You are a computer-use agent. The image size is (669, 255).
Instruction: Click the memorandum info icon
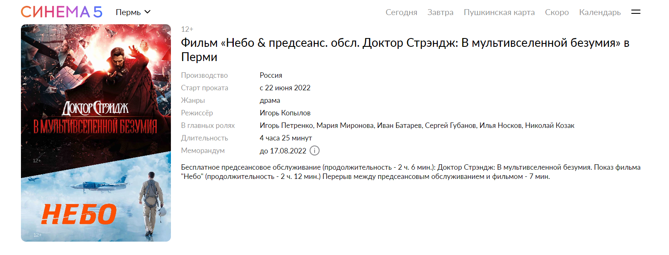pos(315,150)
